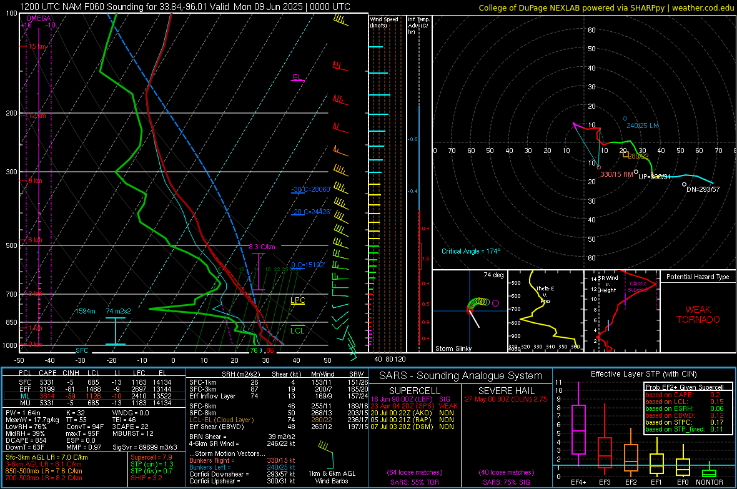Viewport: 737px width, 489px height.
Task: Click the 'Inf. Temp. Adv.' panel header
Action: pyautogui.click(x=418, y=26)
